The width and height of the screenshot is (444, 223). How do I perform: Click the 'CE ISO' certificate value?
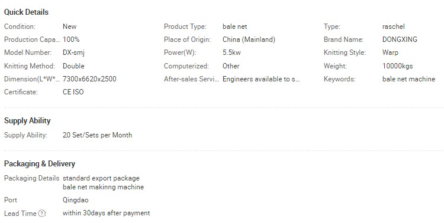pos(73,92)
